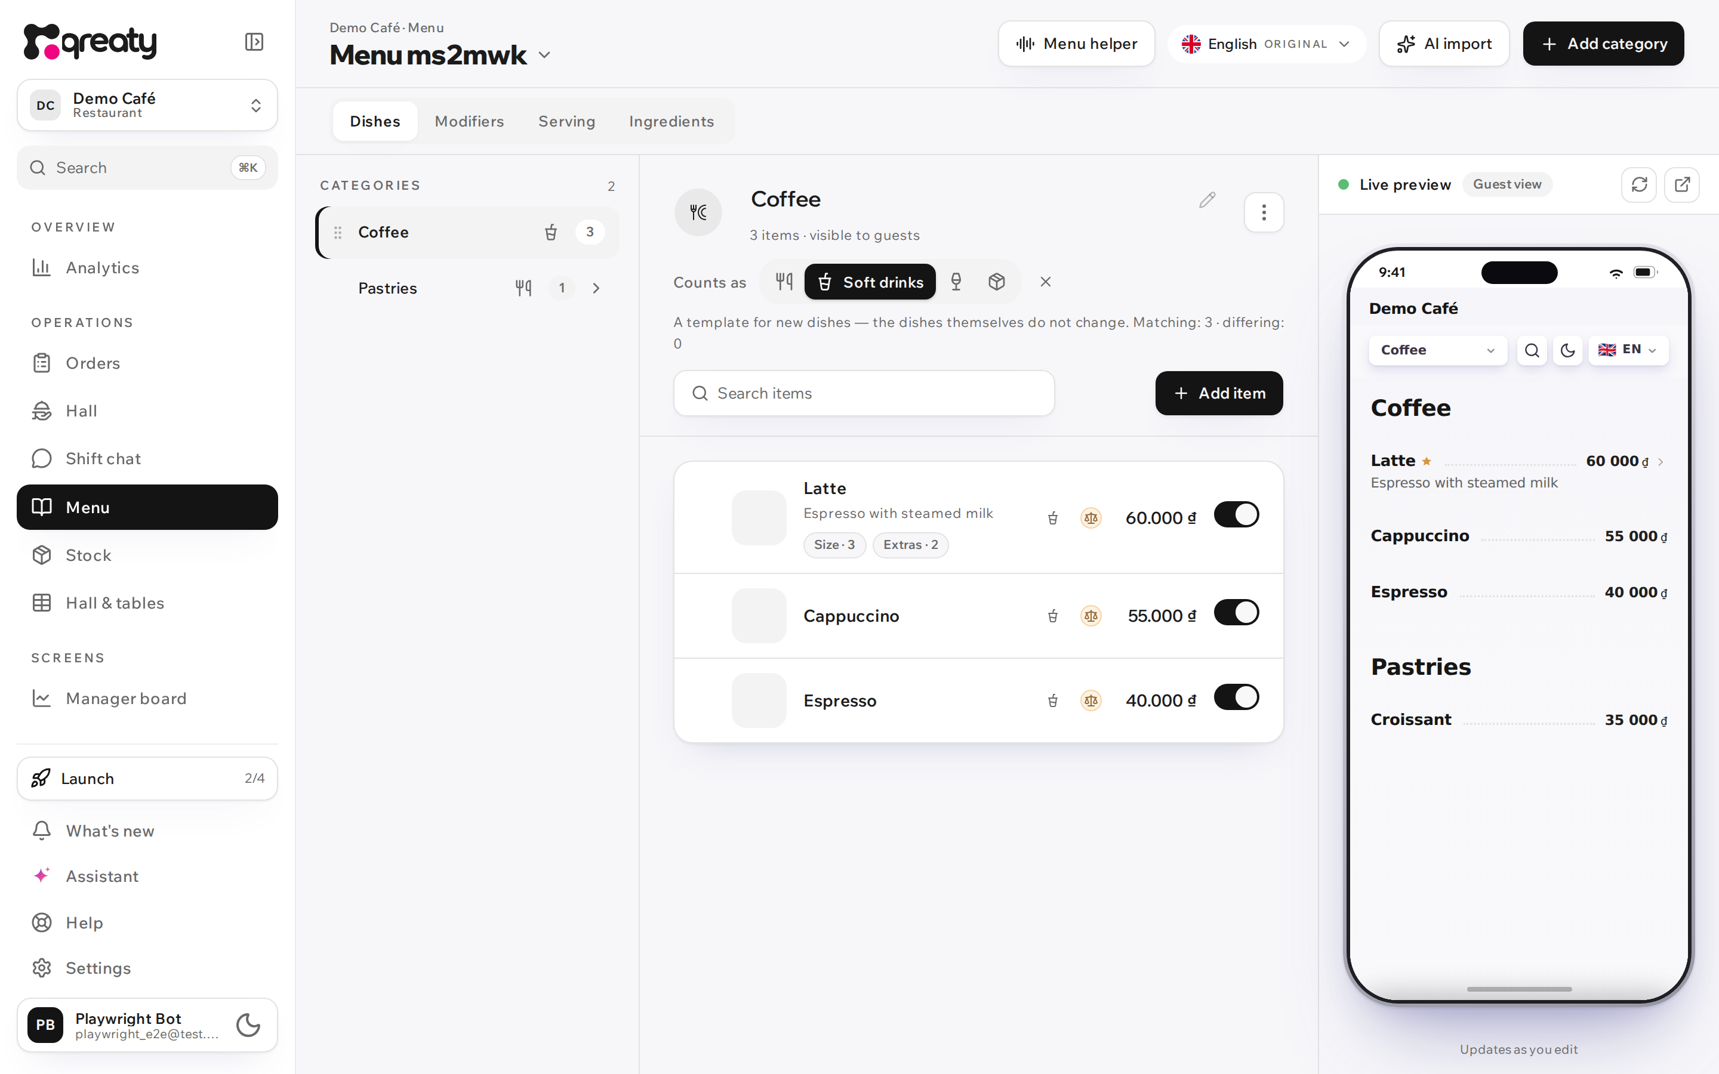Click the sidebar Search field

[147, 168]
